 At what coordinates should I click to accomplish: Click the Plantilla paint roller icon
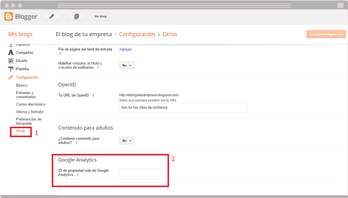10,69
